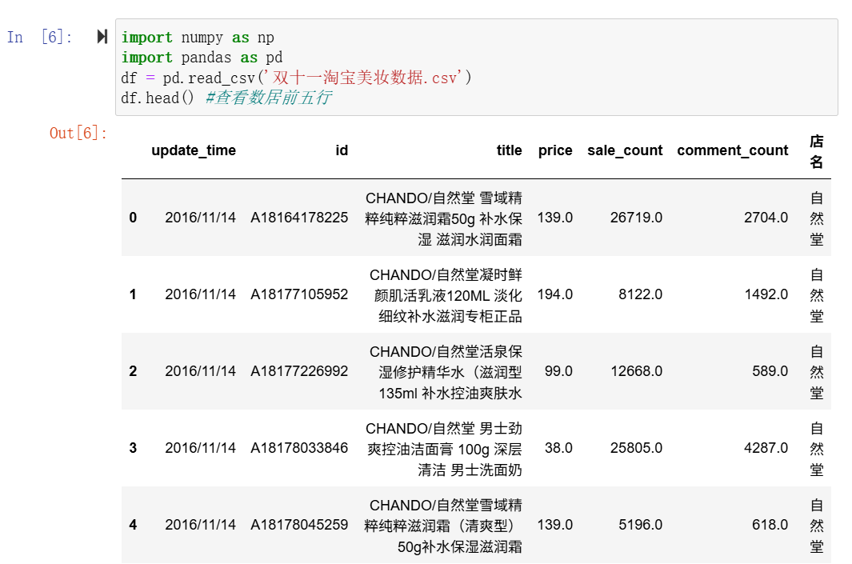Click the update_time date in row 2
Viewport: 852px width, 564px height.
coord(201,371)
